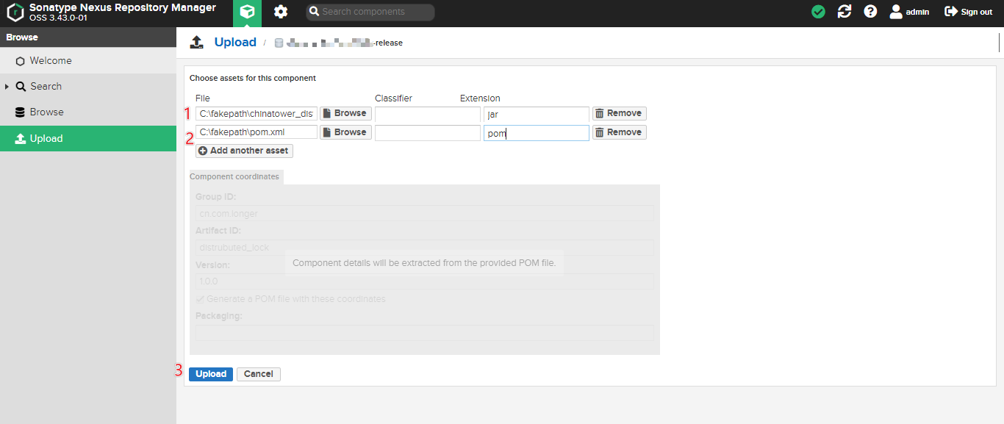Click the refresh icon in header

pos(845,12)
